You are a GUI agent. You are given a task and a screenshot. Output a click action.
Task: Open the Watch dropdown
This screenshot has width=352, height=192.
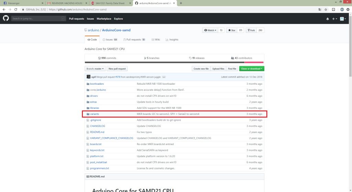(210, 30)
